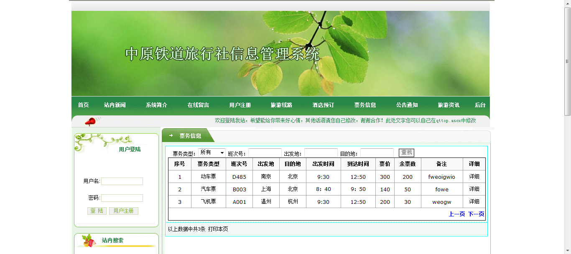Open 酒店预订 navigation item
Image resolution: width=571 pixels, height=254 pixels.
[x=323, y=105]
